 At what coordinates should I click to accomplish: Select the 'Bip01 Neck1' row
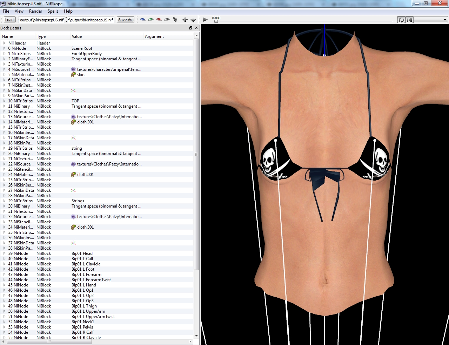97,322
